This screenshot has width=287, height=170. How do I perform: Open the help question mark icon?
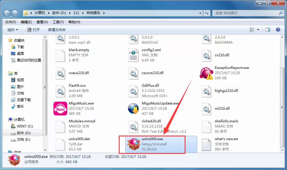tap(278, 30)
